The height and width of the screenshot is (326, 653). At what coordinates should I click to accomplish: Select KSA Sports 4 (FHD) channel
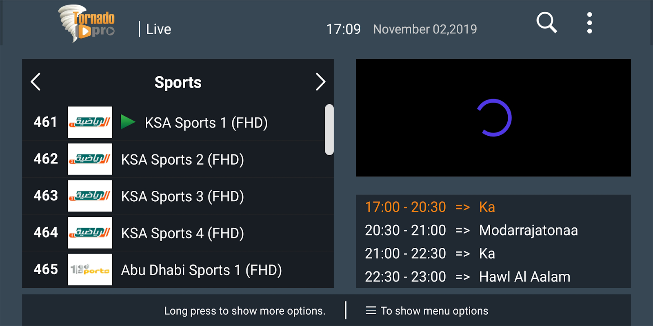coord(182,233)
